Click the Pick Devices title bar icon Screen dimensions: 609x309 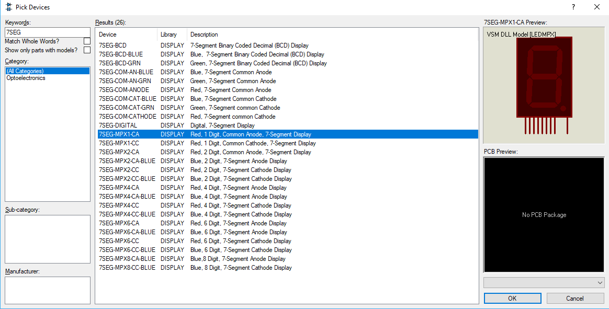(x=8, y=7)
